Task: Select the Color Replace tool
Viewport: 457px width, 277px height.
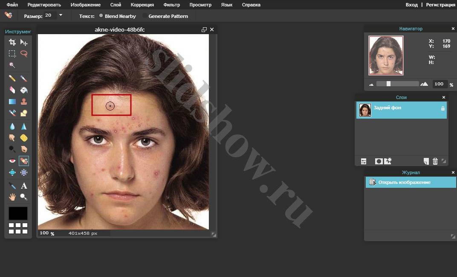Action: click(12, 113)
